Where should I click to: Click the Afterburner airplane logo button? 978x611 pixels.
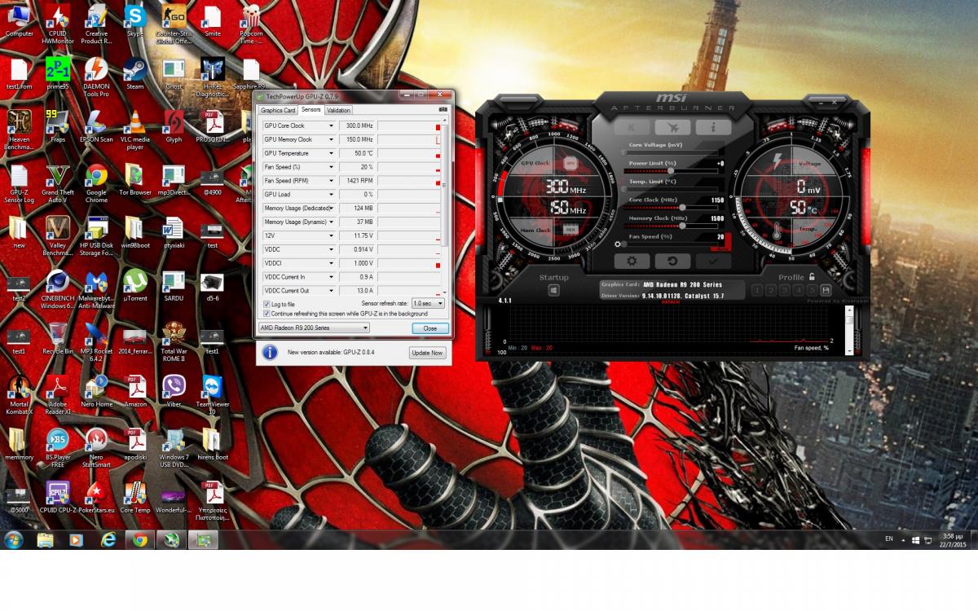[x=672, y=127]
